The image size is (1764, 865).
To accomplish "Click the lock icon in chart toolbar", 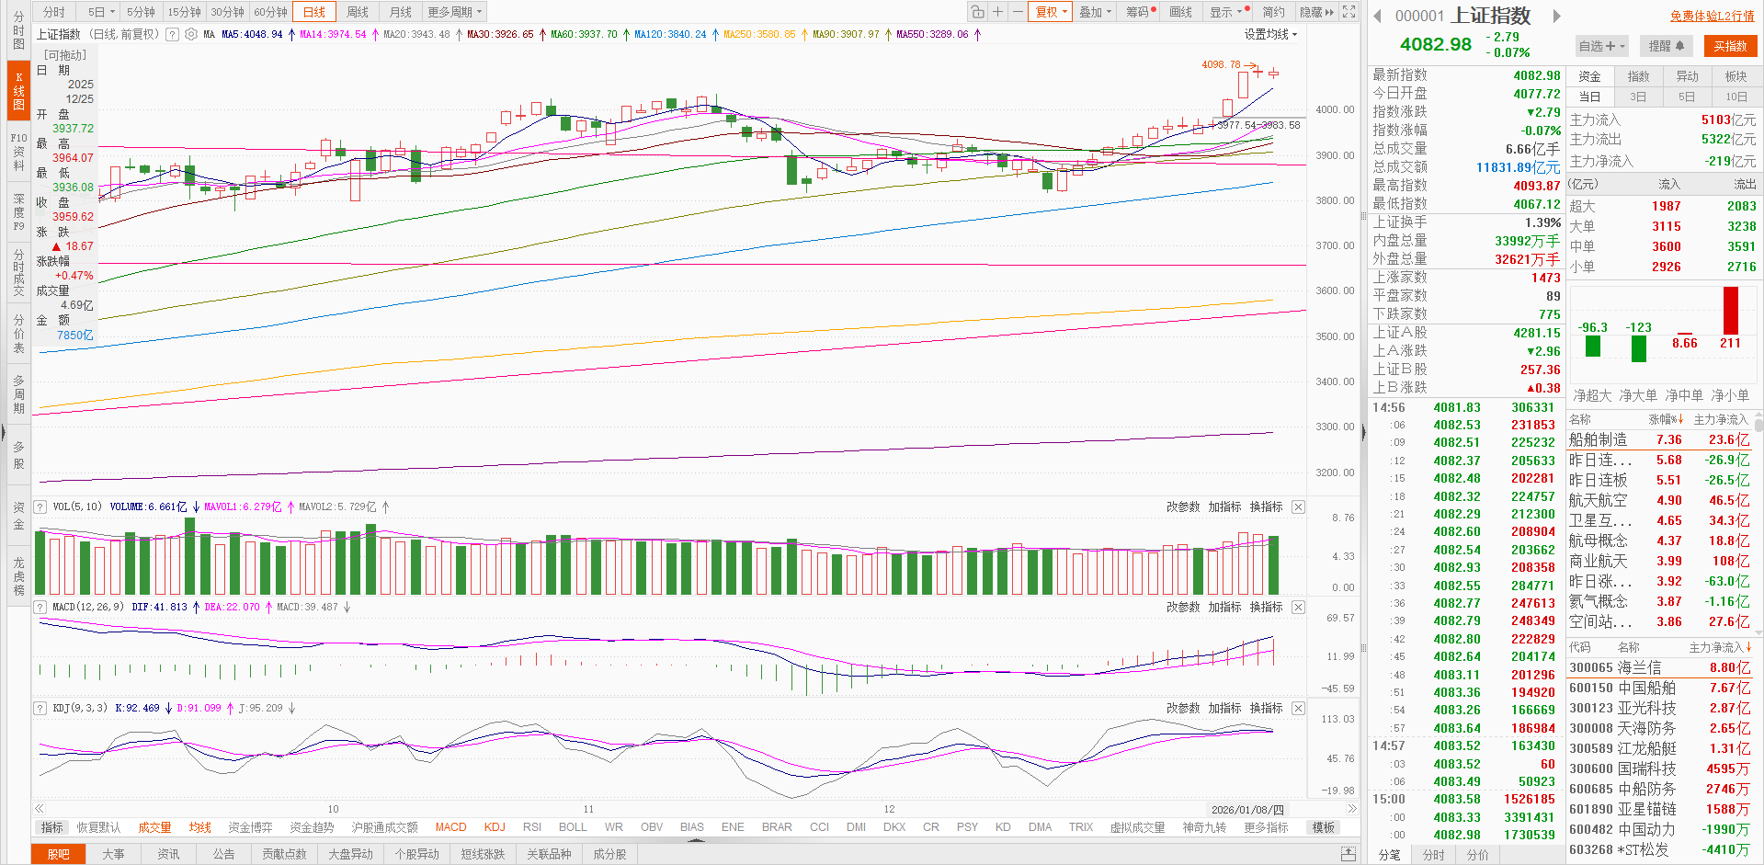I will [978, 12].
